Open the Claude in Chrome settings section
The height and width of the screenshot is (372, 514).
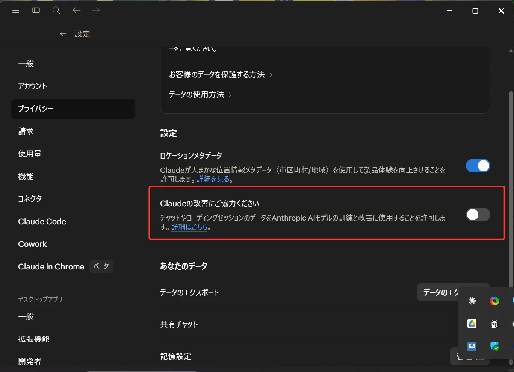coord(73,266)
